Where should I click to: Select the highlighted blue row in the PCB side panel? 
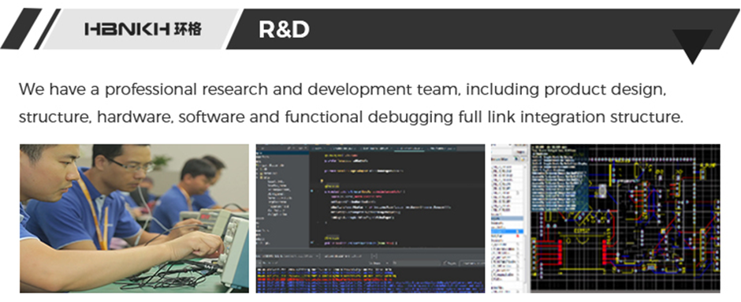click(x=508, y=231)
